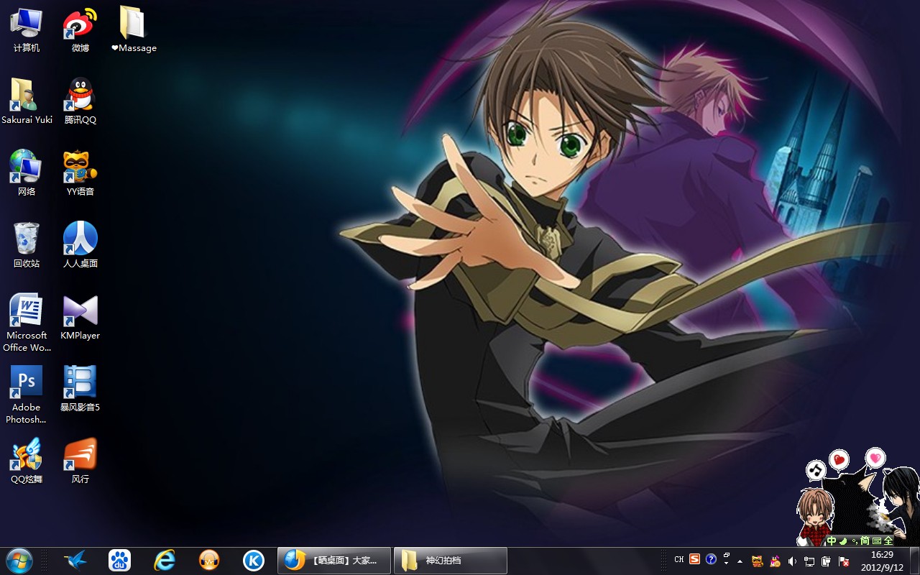Open the language bar help question mark
The image size is (920, 575).
click(x=711, y=559)
